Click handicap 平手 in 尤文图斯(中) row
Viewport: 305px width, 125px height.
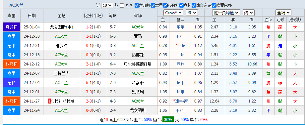tap(180, 27)
